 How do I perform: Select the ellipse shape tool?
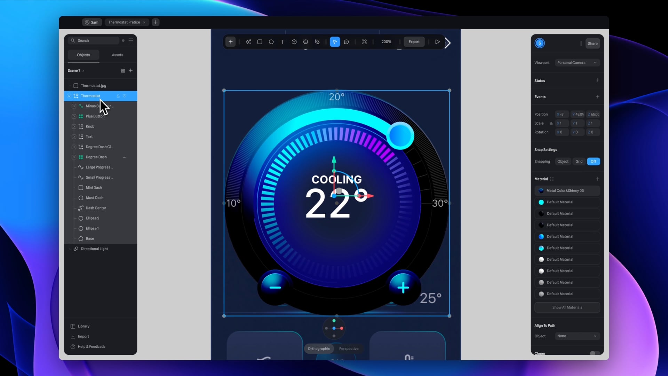point(271,42)
